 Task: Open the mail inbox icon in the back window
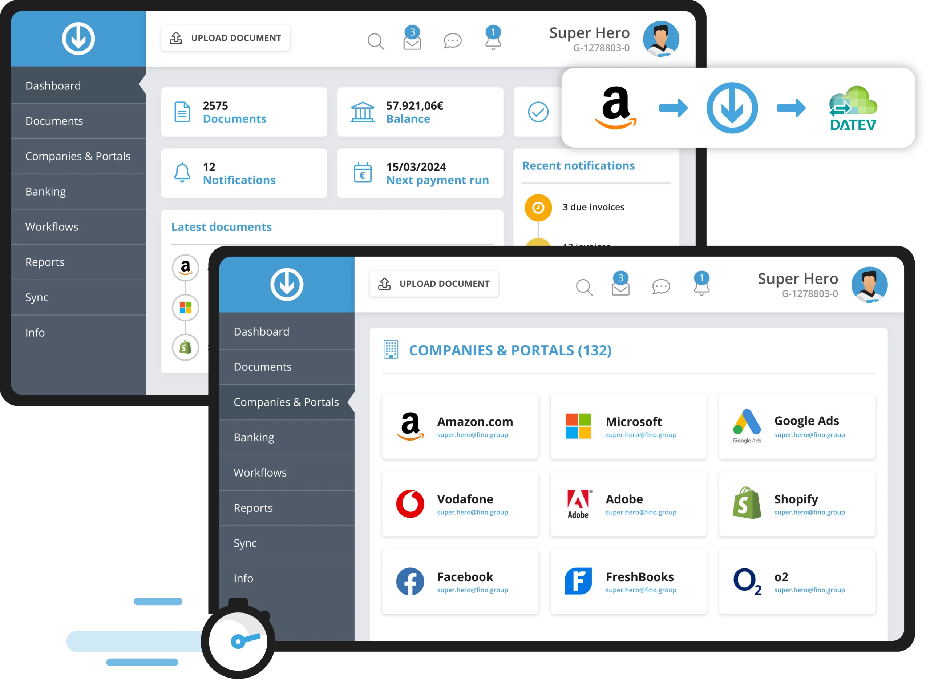(412, 37)
